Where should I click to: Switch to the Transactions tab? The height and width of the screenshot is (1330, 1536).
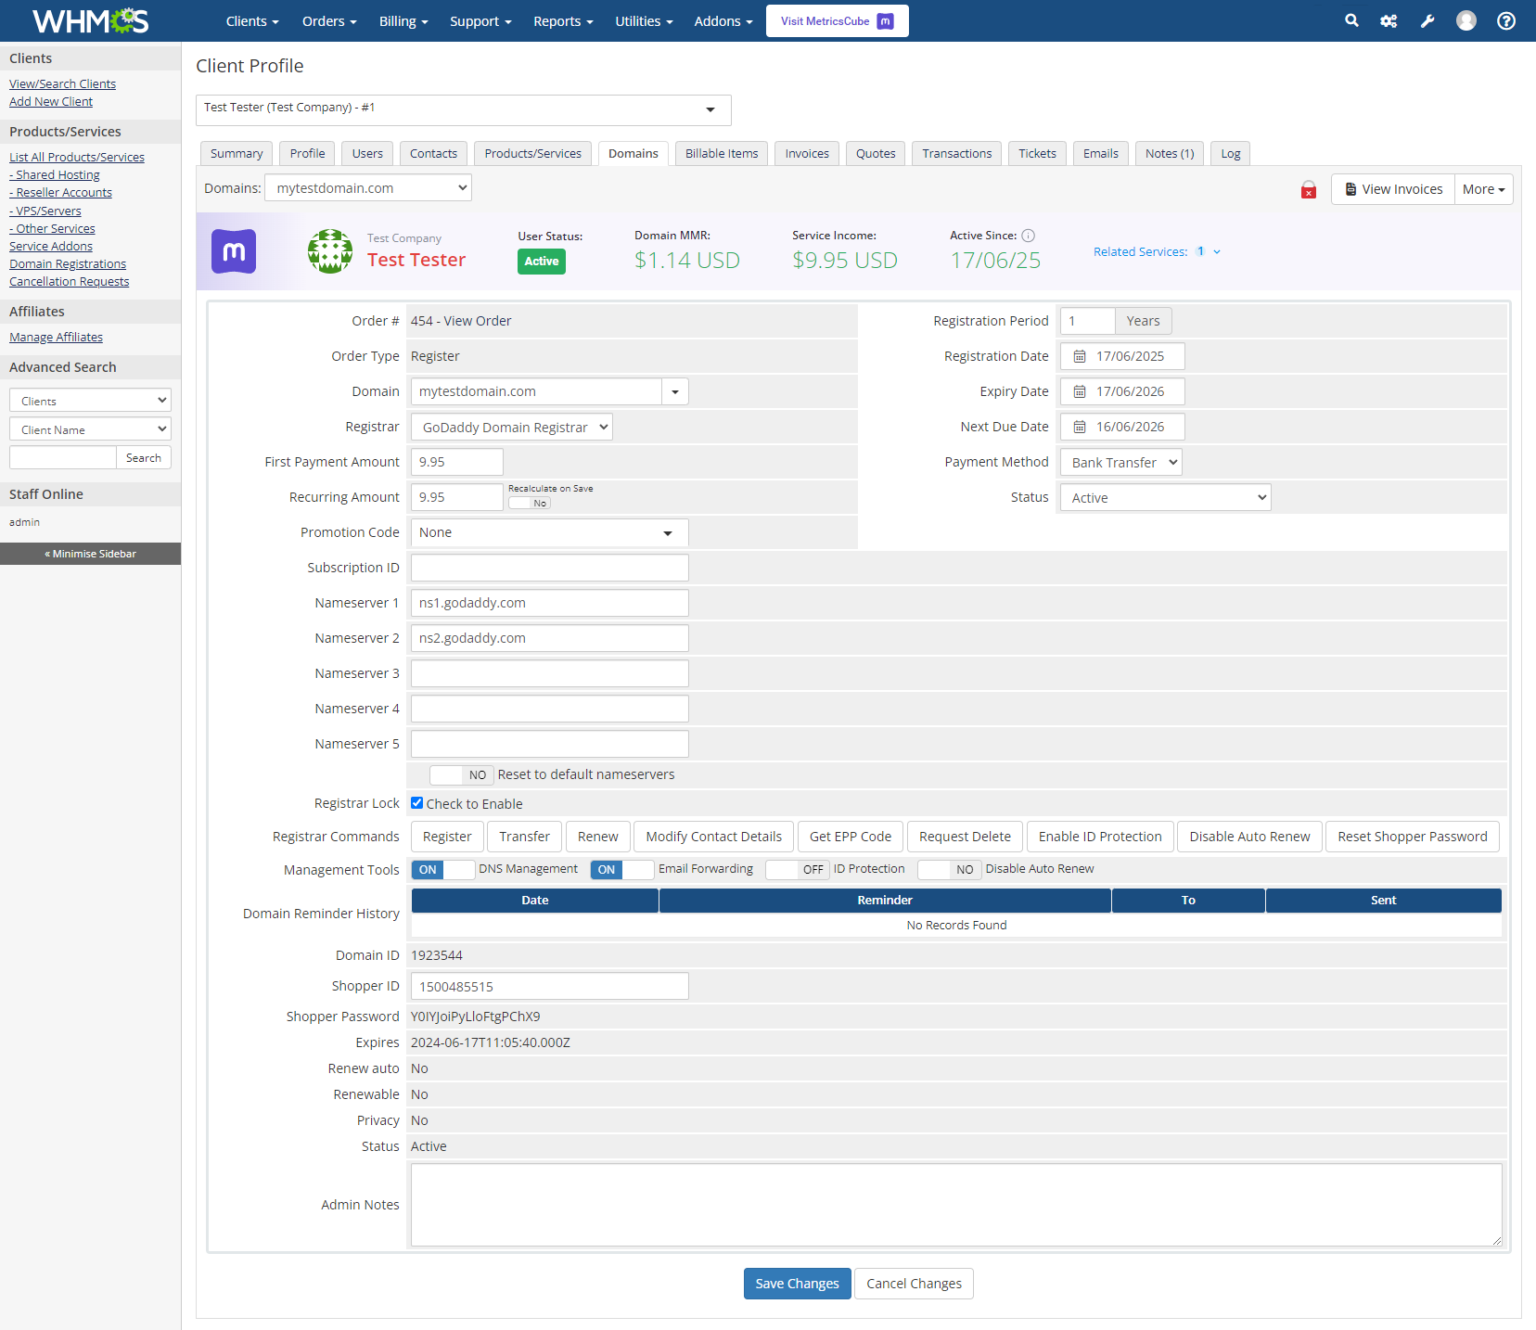956,153
